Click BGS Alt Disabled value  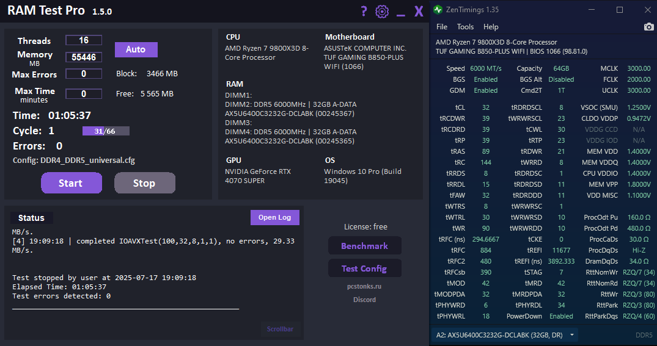[561, 79]
